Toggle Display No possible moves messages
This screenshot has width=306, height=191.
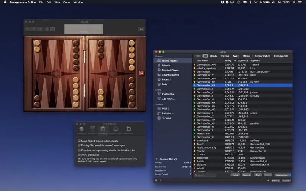click(x=79, y=146)
